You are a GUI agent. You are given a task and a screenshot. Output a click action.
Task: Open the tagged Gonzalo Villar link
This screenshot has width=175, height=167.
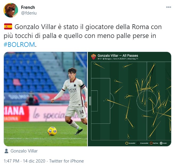24,151
